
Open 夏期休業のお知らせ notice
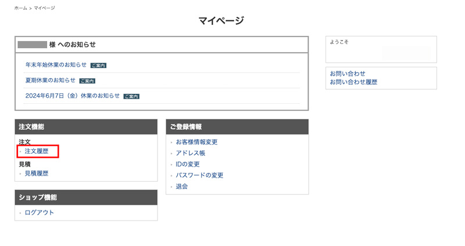[x=51, y=80]
